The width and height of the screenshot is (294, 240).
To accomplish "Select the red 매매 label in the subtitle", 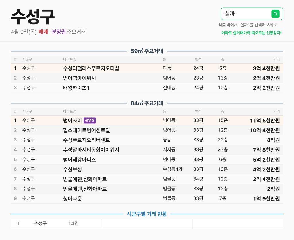I will (x=43, y=32).
